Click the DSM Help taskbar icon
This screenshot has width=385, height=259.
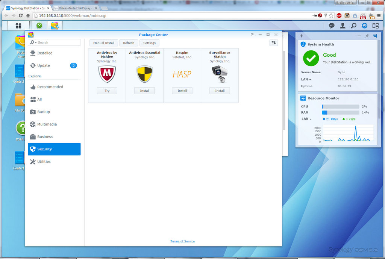(39, 26)
